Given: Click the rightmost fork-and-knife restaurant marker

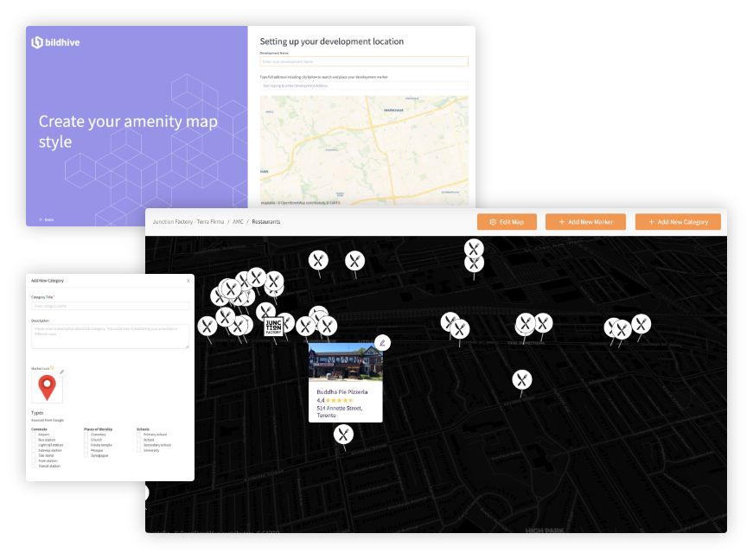Looking at the screenshot, I should pyautogui.click(x=641, y=324).
